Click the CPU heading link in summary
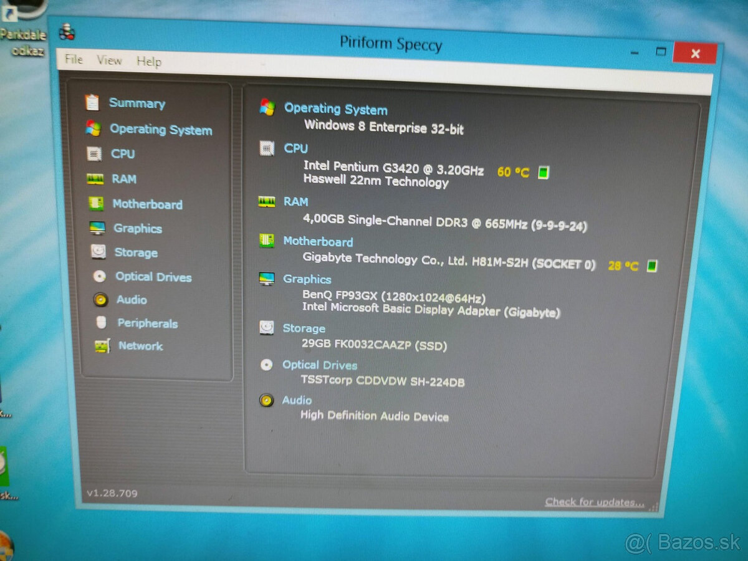The image size is (748, 561). tap(296, 148)
